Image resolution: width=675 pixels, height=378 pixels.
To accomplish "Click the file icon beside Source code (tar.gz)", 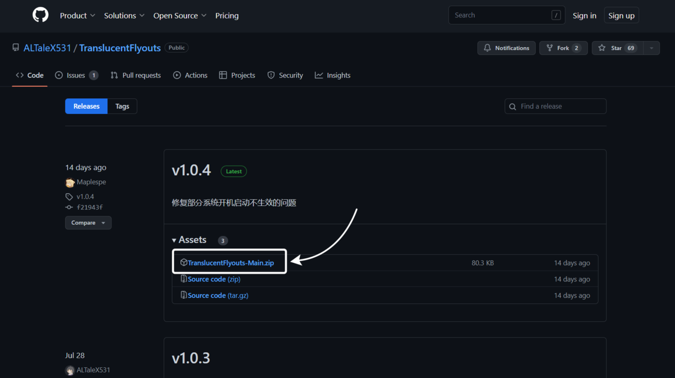I will pos(183,295).
